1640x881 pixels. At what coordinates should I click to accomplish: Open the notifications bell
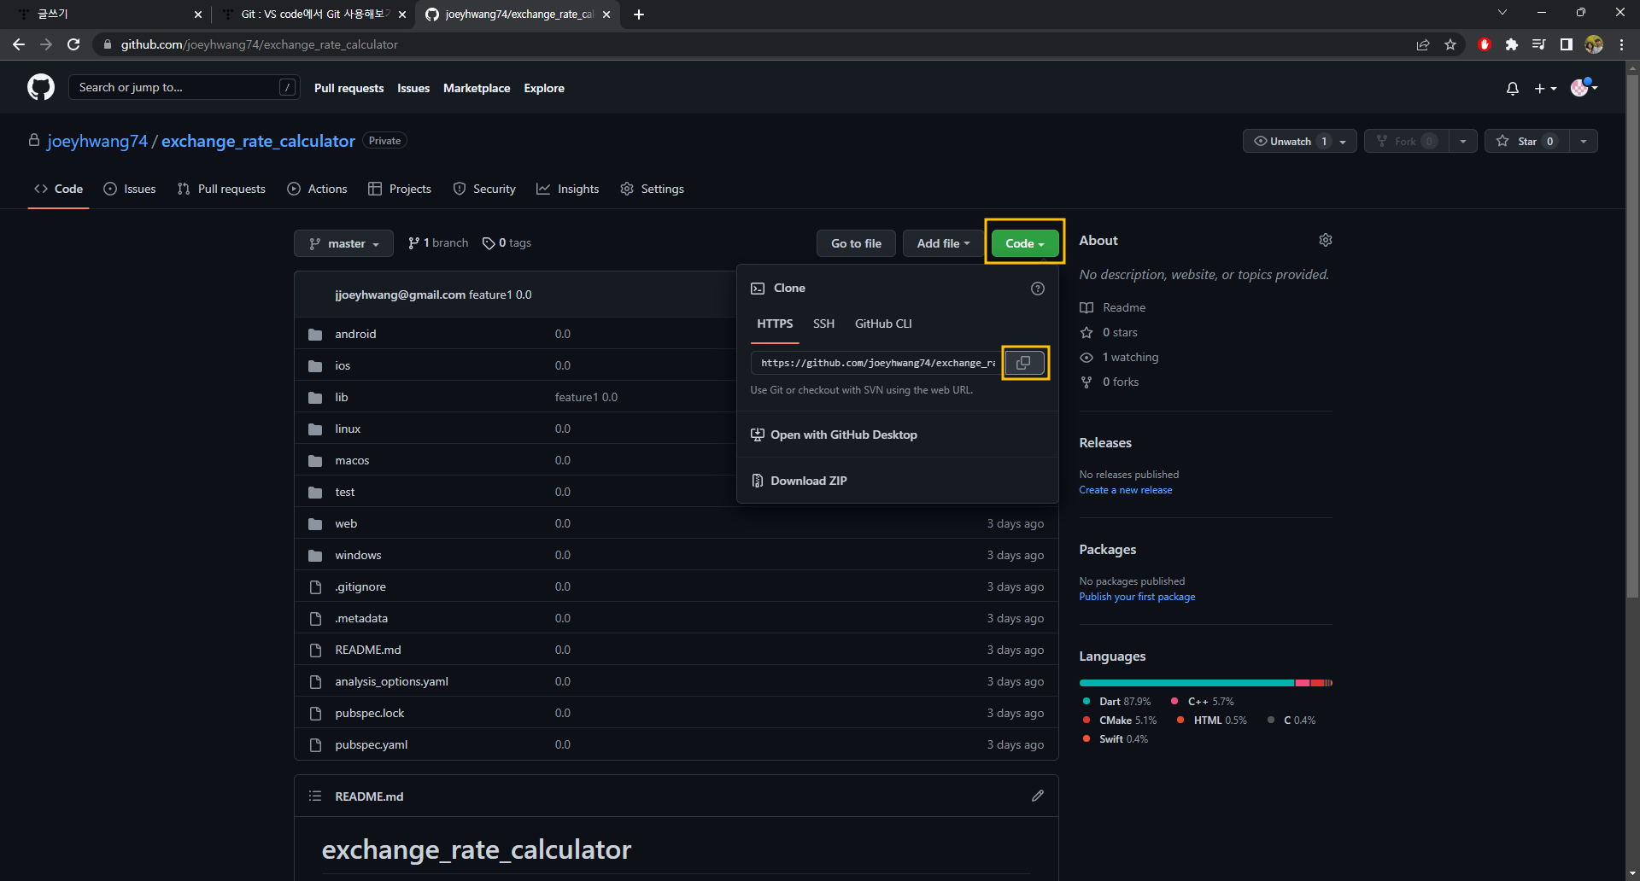coord(1513,88)
